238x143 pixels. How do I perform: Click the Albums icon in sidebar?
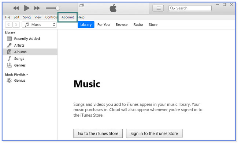click(9, 52)
